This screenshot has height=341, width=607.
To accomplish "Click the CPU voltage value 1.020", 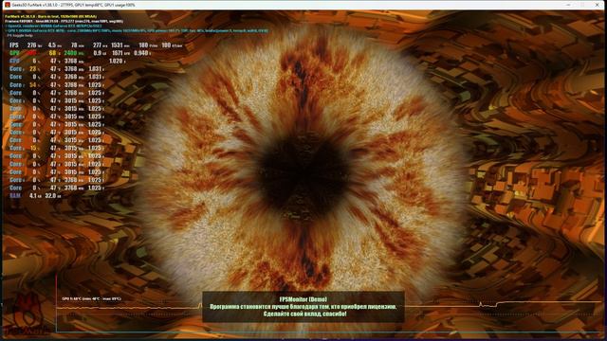I will click(x=116, y=61).
